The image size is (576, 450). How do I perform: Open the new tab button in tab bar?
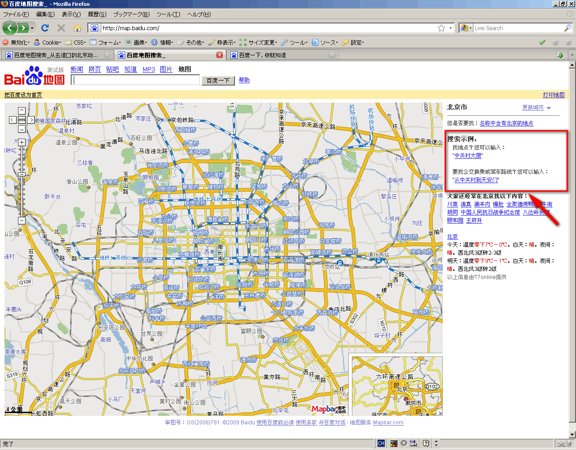559,55
